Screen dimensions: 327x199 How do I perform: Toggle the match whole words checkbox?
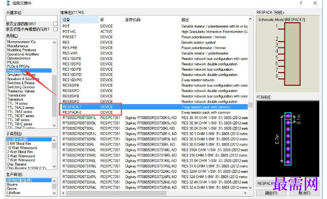[55, 24]
